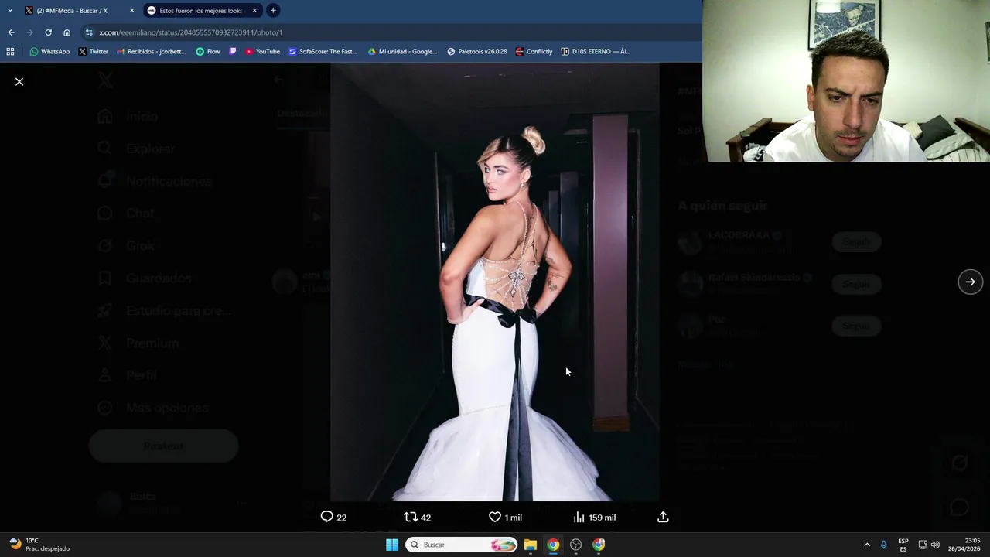
Task: Open a new browser tab
Action: (273, 10)
